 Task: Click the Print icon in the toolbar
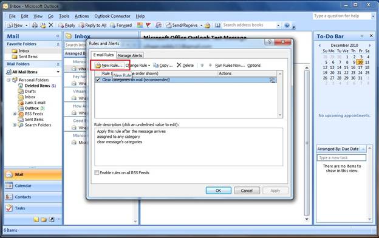coord(35,25)
